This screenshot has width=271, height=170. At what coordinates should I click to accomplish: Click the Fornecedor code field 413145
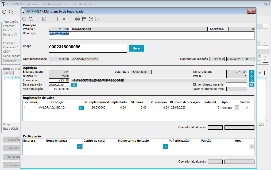point(59,80)
